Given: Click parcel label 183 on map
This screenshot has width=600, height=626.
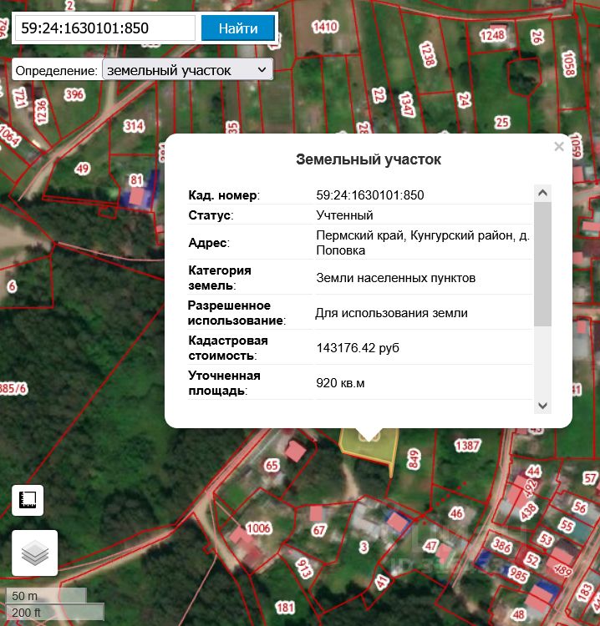Looking at the screenshot, I should pos(584,592).
